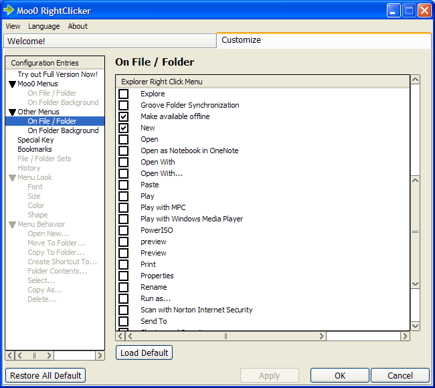Select File / Folder Sets entry
Image resolution: width=435 pixels, height=388 pixels.
tap(44, 159)
